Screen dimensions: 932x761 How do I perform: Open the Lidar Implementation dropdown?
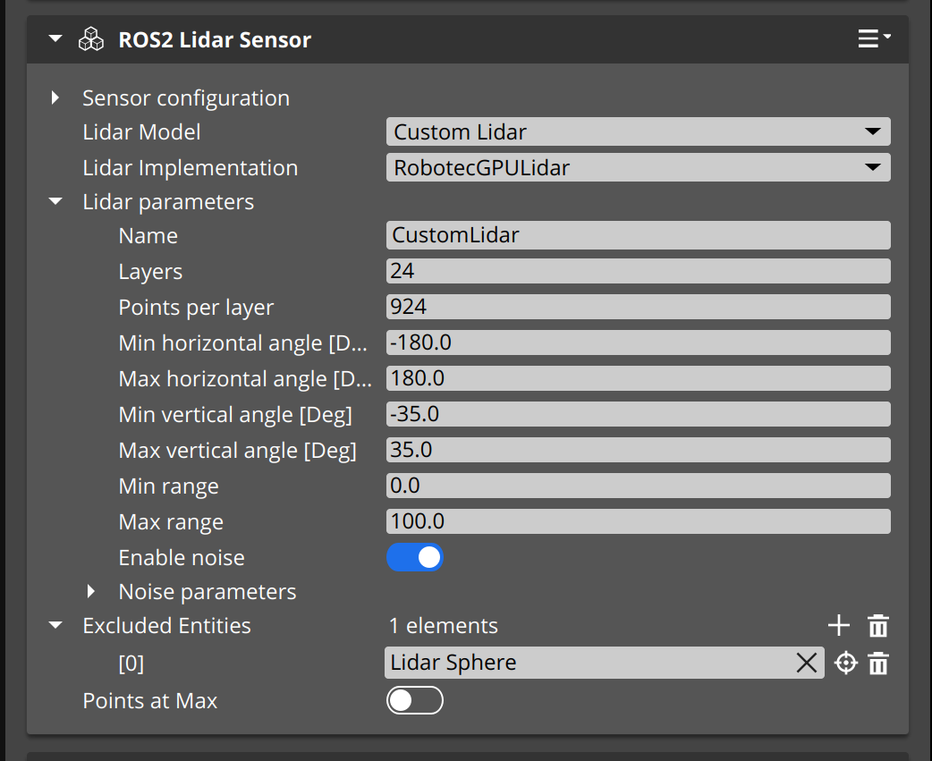(638, 167)
